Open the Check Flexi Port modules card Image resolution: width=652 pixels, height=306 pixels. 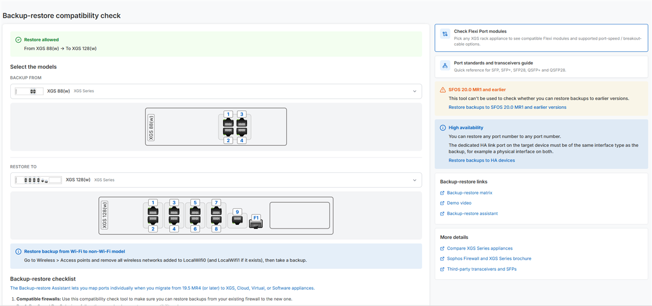pyautogui.click(x=541, y=38)
